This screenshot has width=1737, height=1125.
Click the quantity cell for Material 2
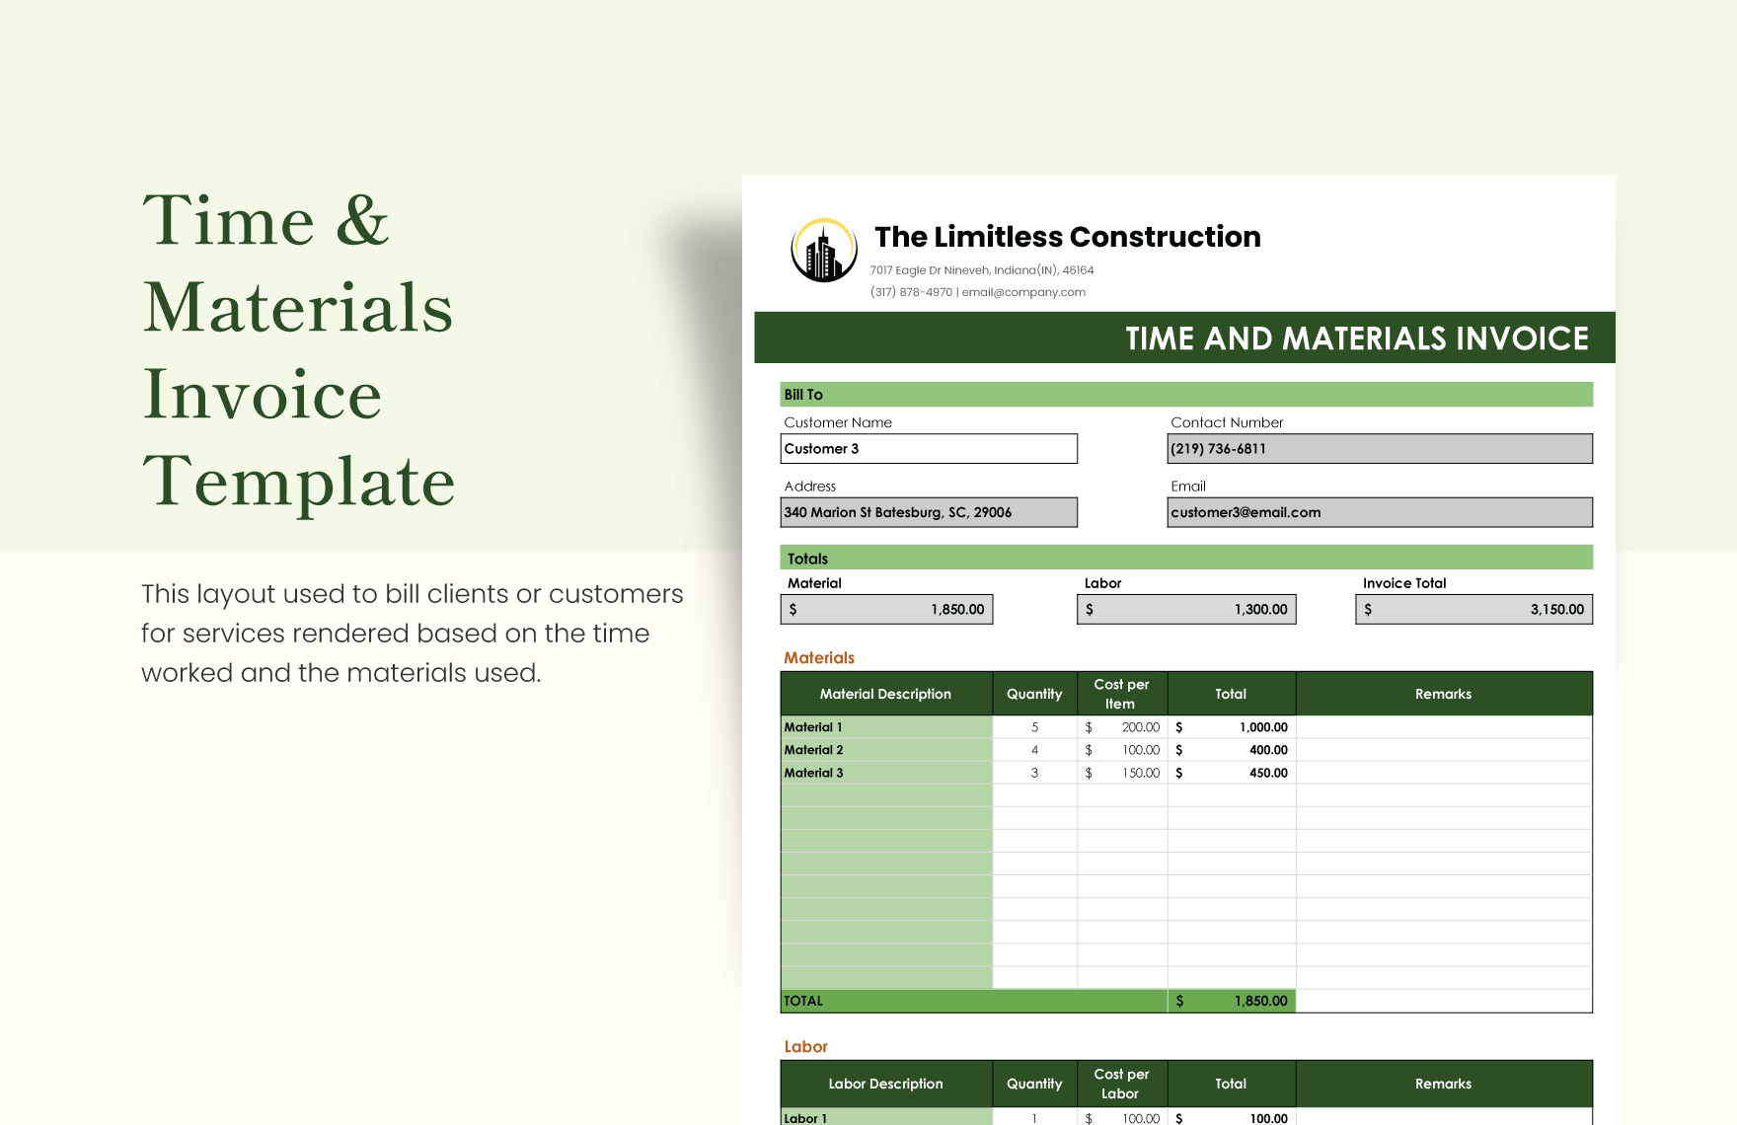(1033, 750)
